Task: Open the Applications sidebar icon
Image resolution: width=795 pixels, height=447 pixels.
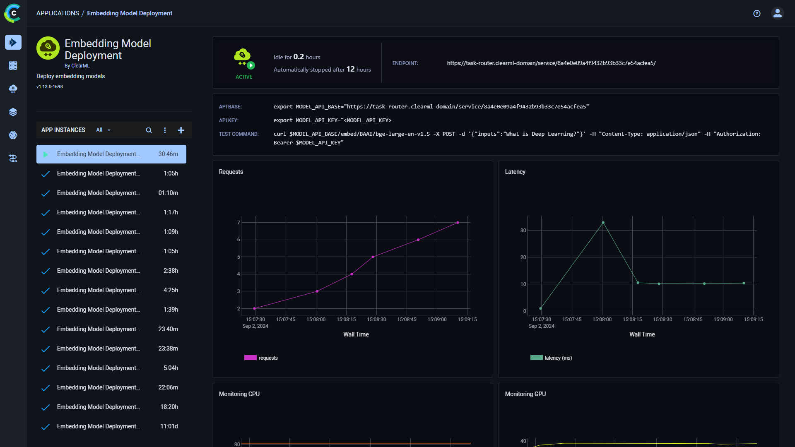Action: click(x=13, y=42)
